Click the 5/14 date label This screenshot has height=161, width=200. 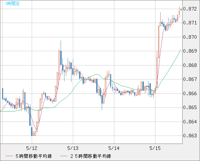pos(114,148)
